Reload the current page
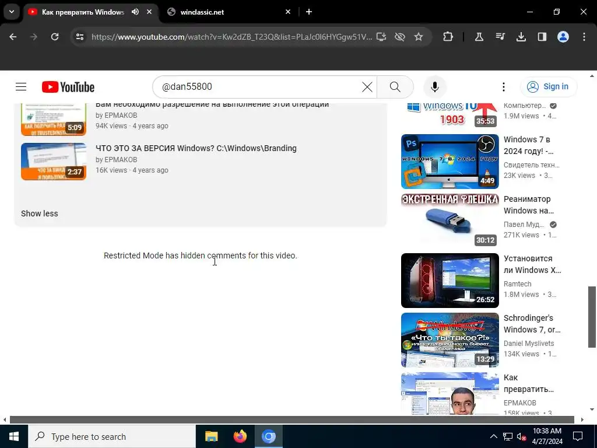Screen dimensions: 597x448 [x=55, y=37]
